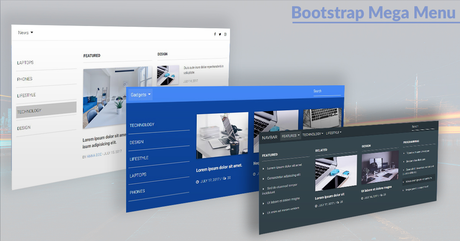Image resolution: width=460 pixels, height=241 pixels.
Task: Expand the Gadgets dropdown
Action: coord(140,94)
